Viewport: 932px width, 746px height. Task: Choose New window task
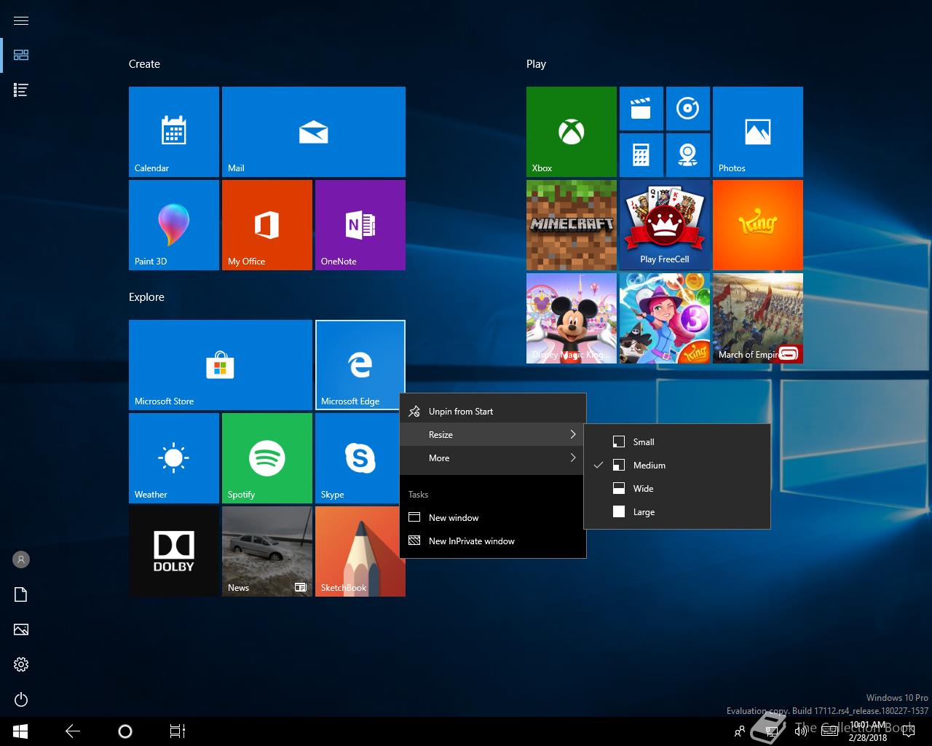[x=493, y=518]
